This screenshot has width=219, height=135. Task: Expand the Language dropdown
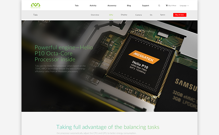click(184, 5)
